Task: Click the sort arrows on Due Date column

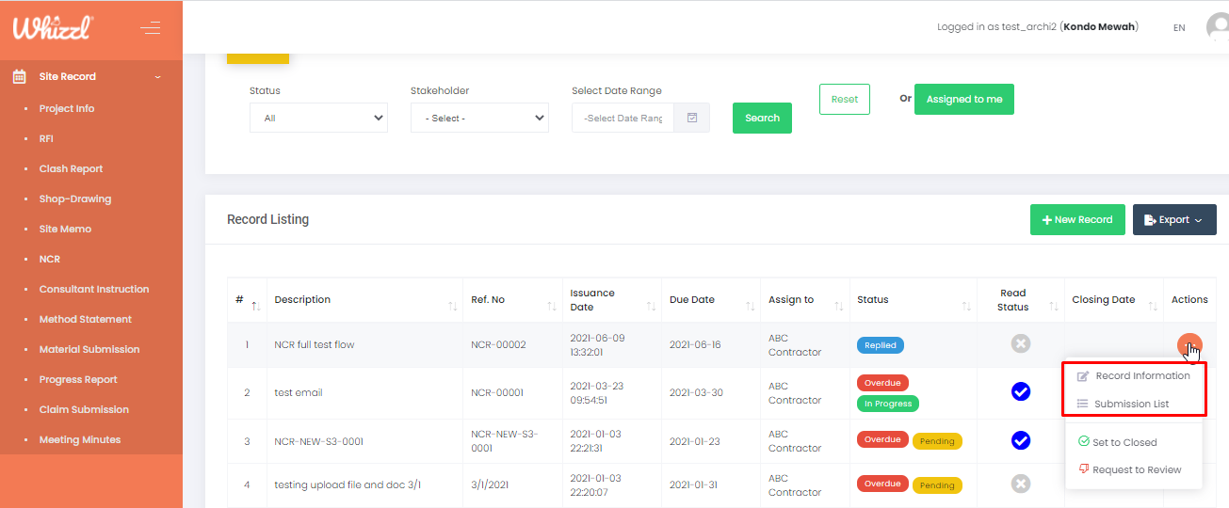Action: 750,307
